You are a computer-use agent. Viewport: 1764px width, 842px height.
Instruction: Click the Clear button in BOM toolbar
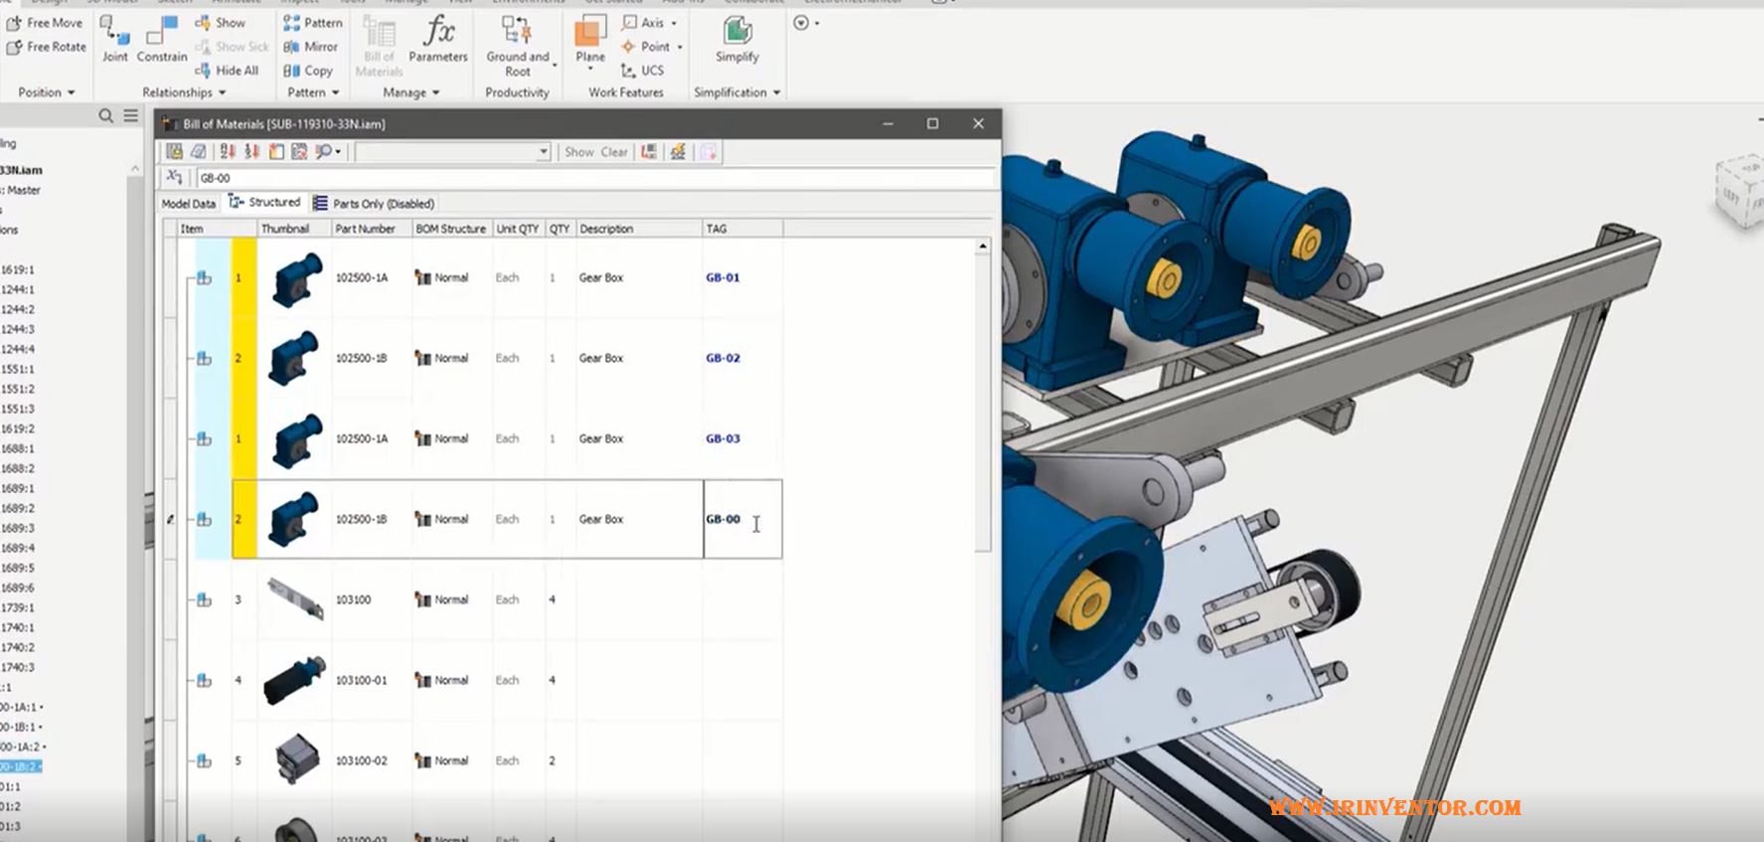pos(614,152)
